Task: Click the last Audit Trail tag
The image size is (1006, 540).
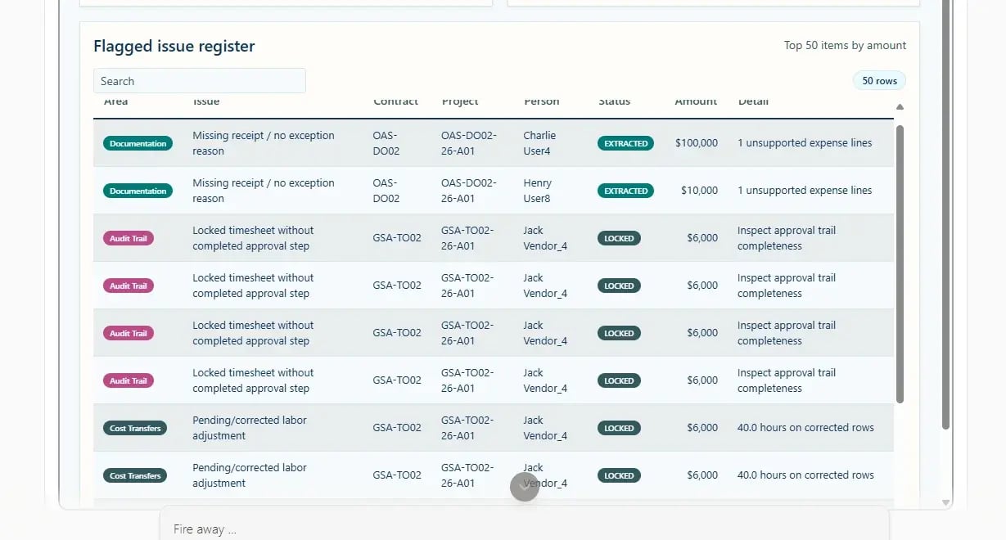Action: pos(129,380)
